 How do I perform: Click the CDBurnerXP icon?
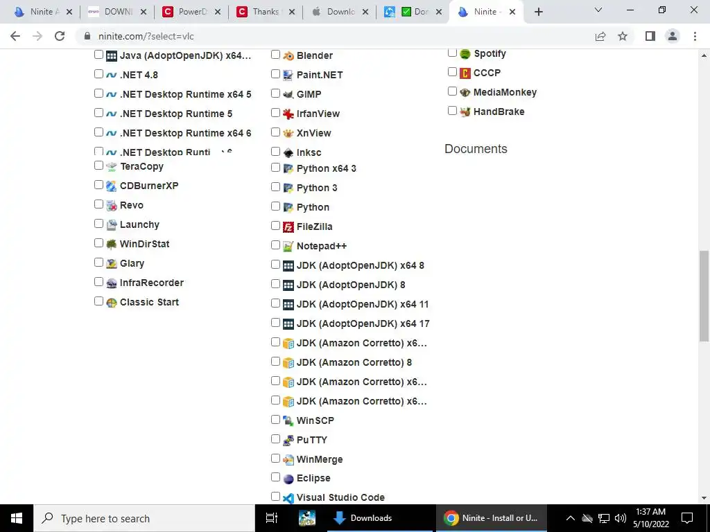pos(112,186)
